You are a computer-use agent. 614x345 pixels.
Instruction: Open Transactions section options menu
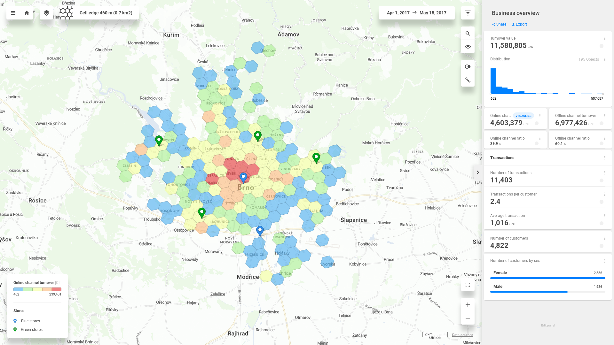pos(605,158)
